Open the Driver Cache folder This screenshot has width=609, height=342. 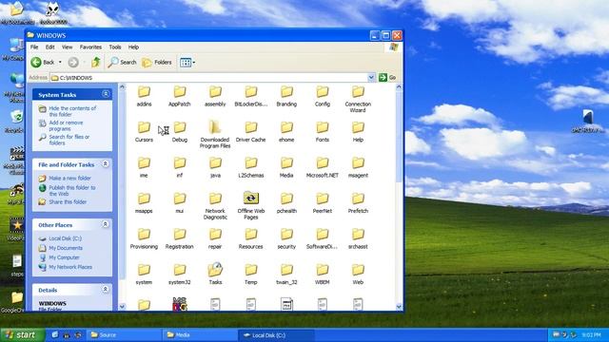[251, 132]
